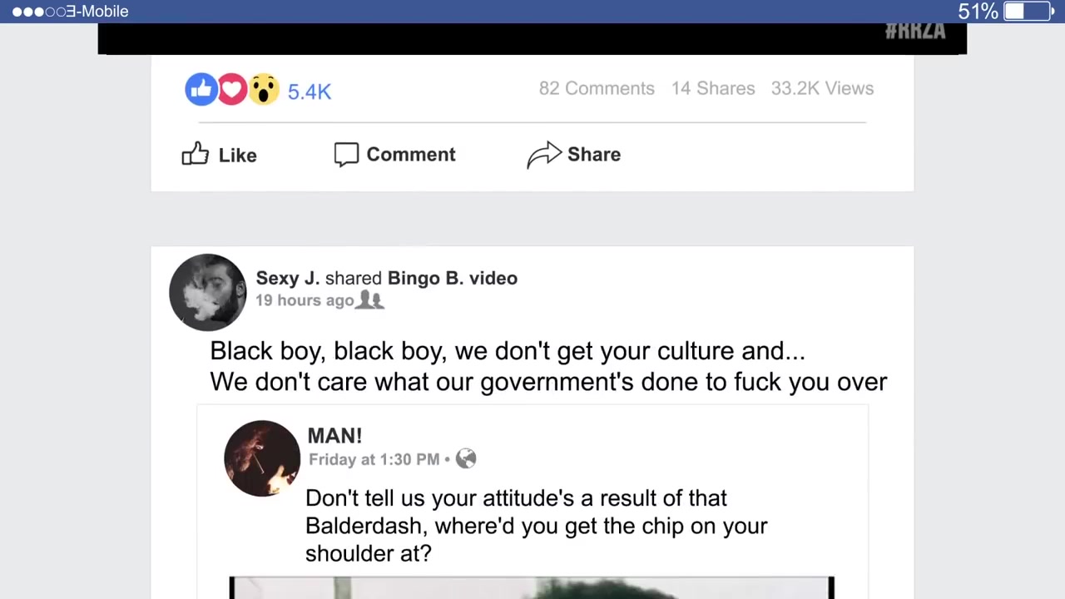Image resolution: width=1065 pixels, height=599 pixels.
Task: Click the wow face reaction icon
Action: [264, 89]
